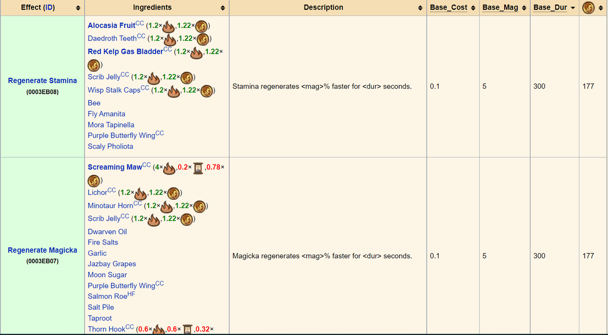This screenshot has height=335, width=608.
Task: Click the Base_Dur column header label
Action: click(x=550, y=8)
